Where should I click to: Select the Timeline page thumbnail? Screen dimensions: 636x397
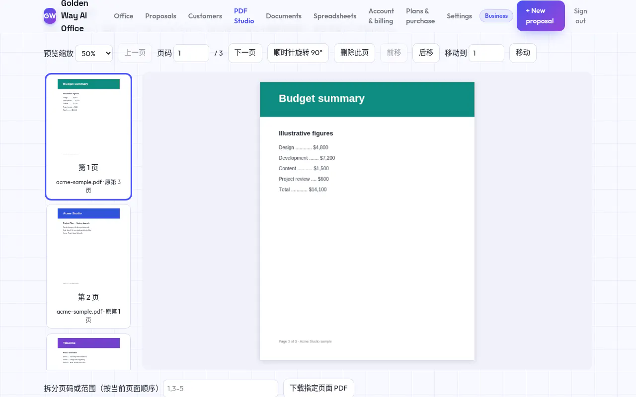(x=88, y=352)
